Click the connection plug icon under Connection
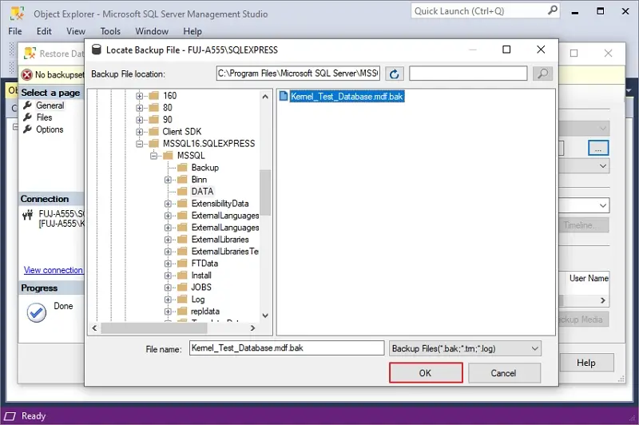The height and width of the screenshot is (425, 639). point(28,215)
